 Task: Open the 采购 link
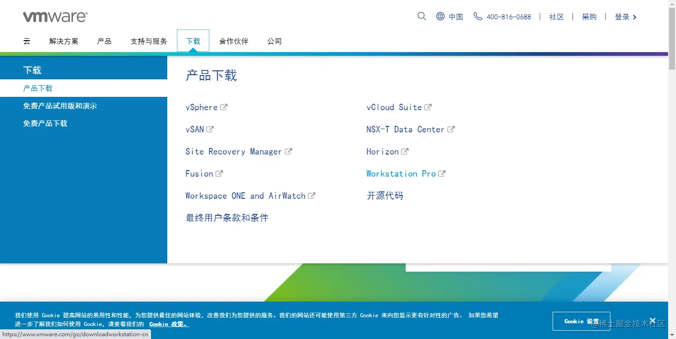(x=589, y=17)
